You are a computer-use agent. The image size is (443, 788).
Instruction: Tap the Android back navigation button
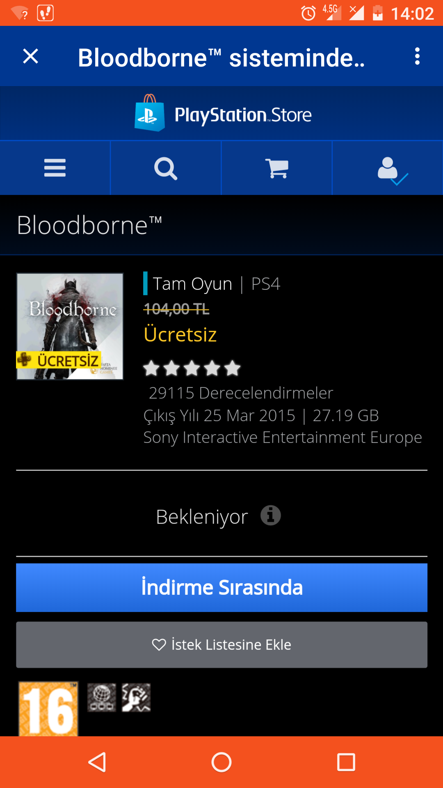98,762
